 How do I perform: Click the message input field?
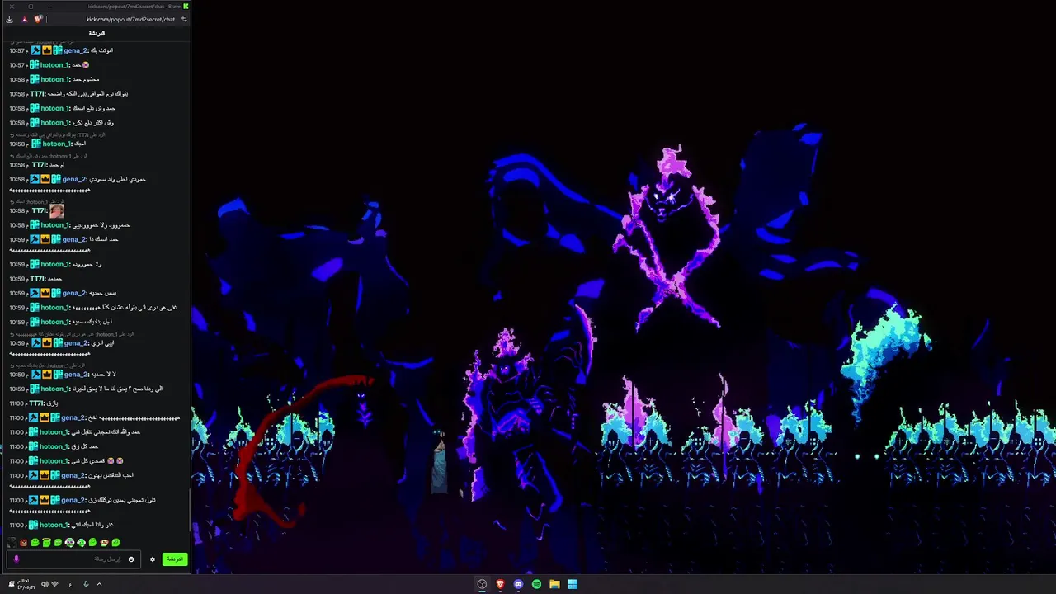[x=73, y=559]
